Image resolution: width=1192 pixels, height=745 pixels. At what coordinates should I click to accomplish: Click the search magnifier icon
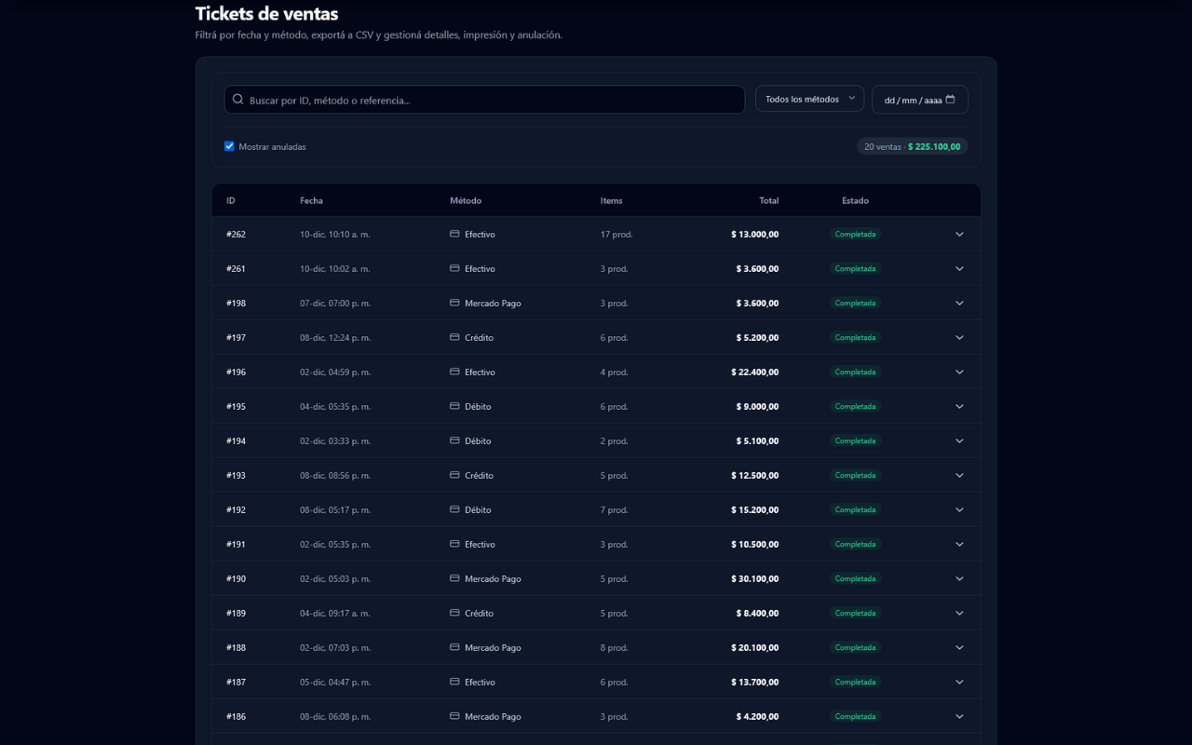tap(238, 100)
